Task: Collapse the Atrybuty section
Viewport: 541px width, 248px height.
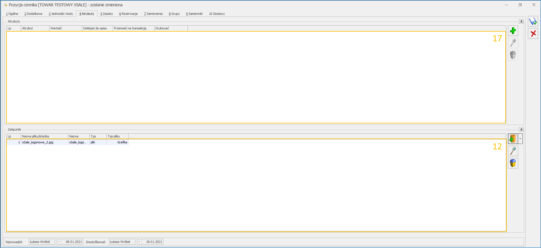Action: 521,22
